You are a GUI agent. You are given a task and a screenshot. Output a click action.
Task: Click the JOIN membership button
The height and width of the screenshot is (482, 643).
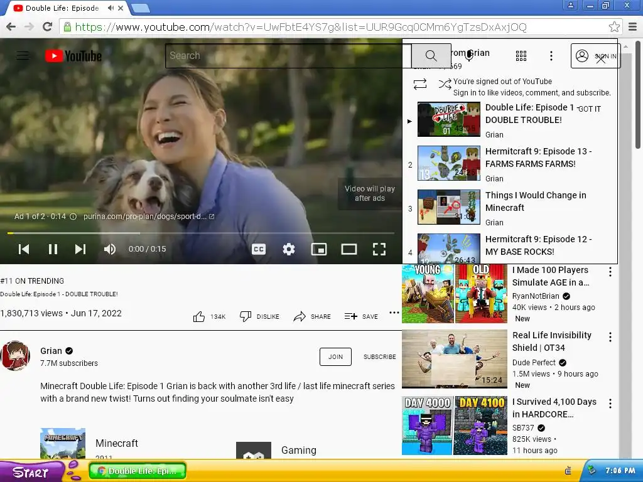pos(335,356)
